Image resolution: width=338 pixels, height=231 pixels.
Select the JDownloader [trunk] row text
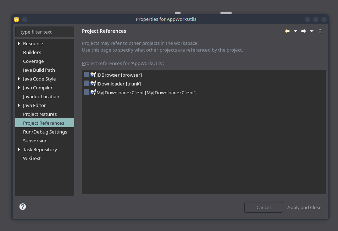point(118,84)
